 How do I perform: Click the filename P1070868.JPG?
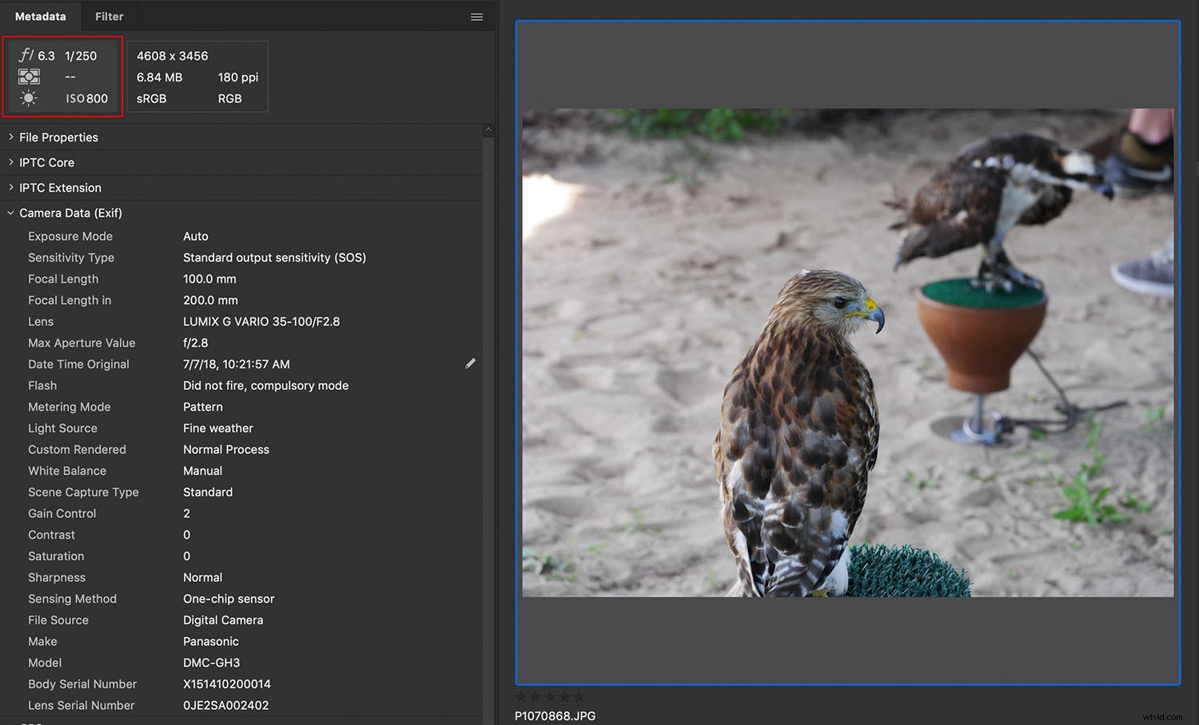[x=555, y=715]
